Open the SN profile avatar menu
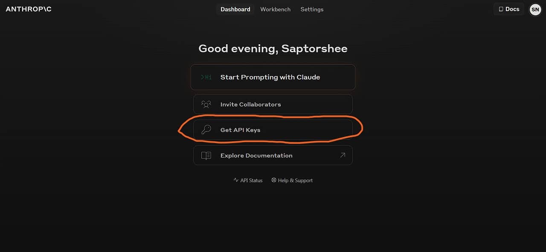This screenshot has width=546, height=252. coord(535,9)
